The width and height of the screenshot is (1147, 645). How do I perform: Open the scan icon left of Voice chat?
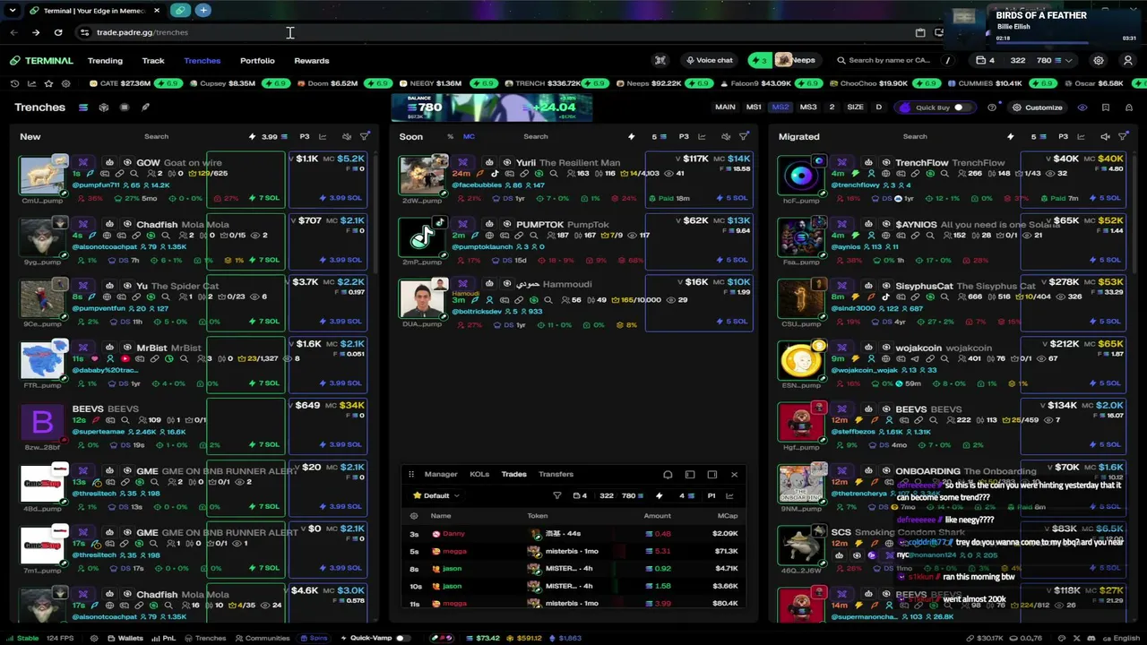[x=660, y=60]
